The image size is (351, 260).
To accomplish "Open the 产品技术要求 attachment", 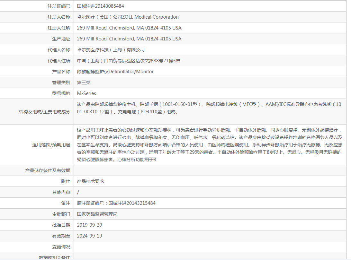I will 90,182.
